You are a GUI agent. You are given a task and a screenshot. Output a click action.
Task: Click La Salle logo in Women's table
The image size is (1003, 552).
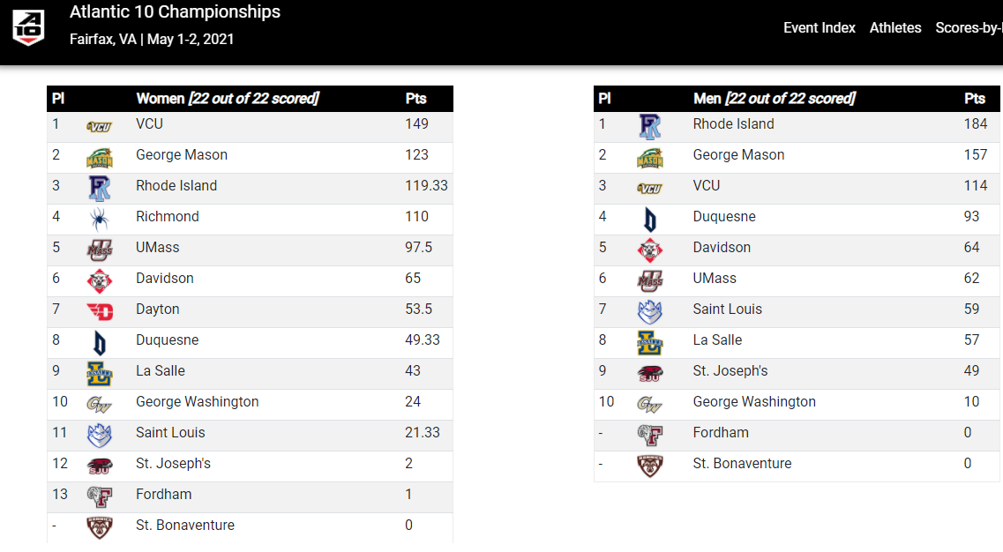click(99, 374)
